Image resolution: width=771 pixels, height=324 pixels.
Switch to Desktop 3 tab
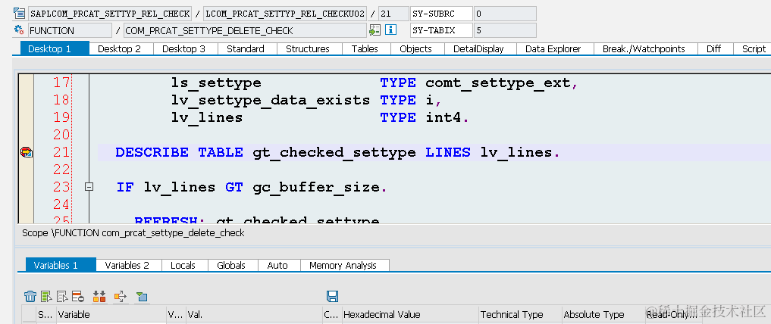184,48
